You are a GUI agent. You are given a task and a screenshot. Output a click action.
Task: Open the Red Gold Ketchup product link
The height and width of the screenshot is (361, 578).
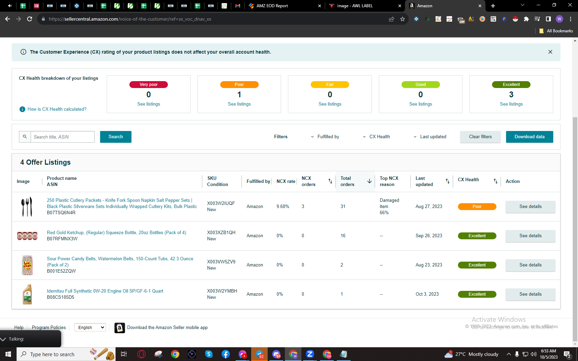[116, 233]
